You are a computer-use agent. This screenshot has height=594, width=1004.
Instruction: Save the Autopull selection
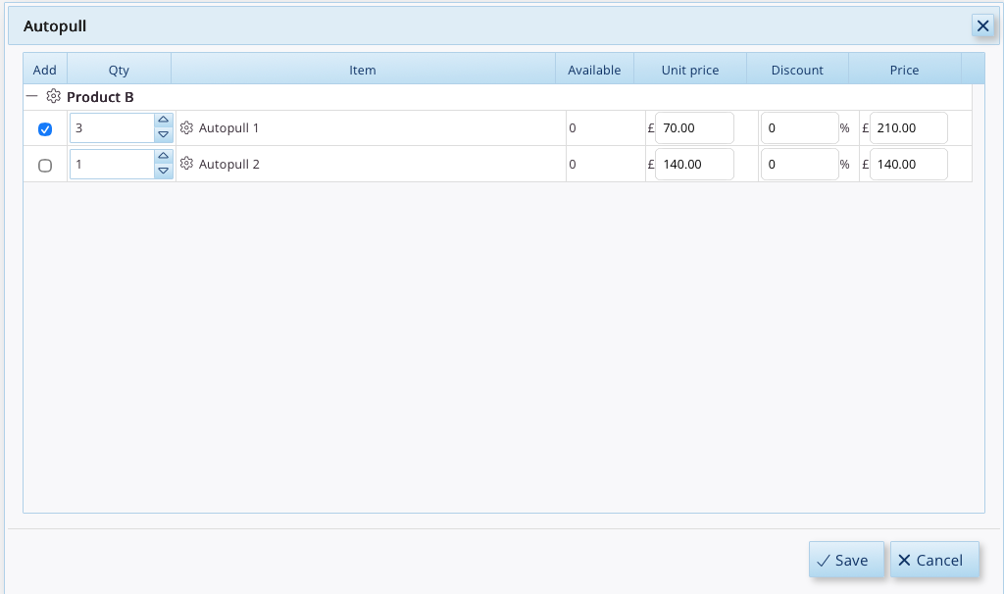point(846,560)
